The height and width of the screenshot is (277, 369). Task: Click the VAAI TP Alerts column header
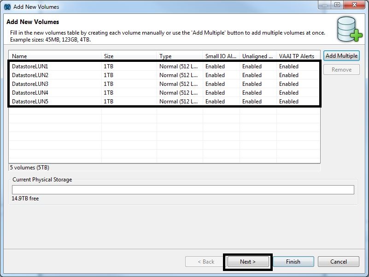tap(298, 56)
